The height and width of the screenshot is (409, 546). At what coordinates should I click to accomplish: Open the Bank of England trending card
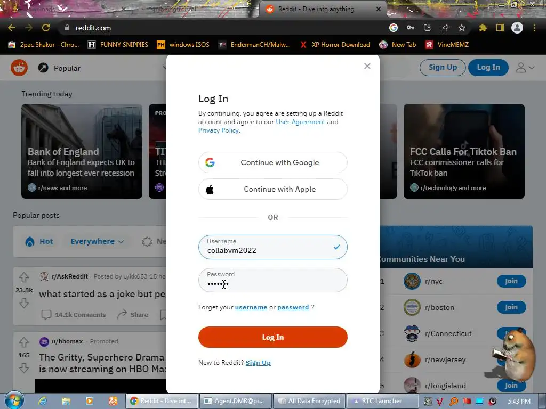(x=82, y=151)
